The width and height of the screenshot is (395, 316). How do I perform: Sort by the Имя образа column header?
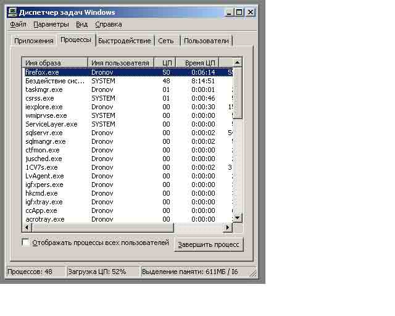pos(55,63)
